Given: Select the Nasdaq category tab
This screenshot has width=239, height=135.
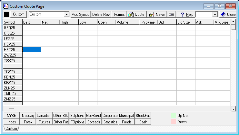Looking at the screenshot, I should pyautogui.click(x=27, y=116).
